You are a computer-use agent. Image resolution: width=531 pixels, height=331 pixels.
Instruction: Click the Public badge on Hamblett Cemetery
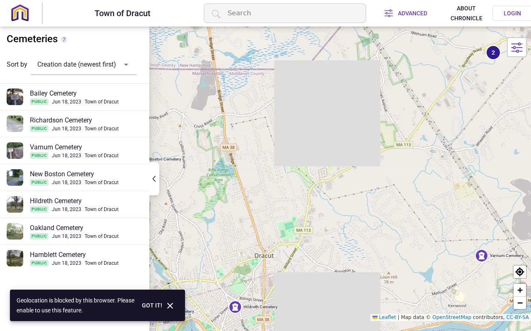(39, 263)
